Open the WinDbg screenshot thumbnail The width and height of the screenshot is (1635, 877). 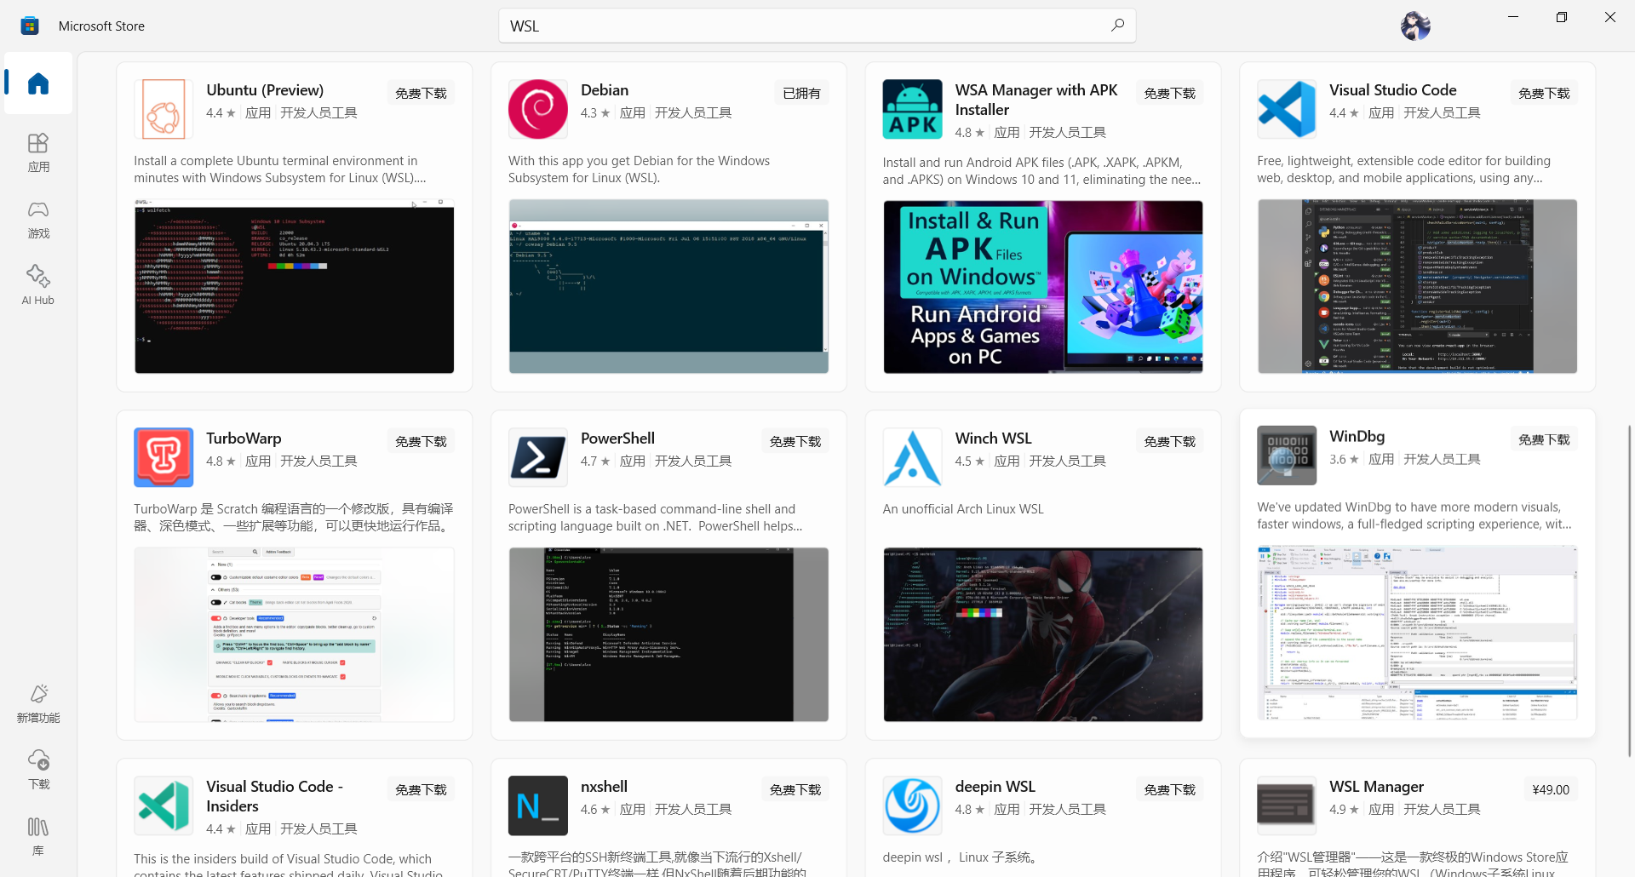pos(1418,633)
